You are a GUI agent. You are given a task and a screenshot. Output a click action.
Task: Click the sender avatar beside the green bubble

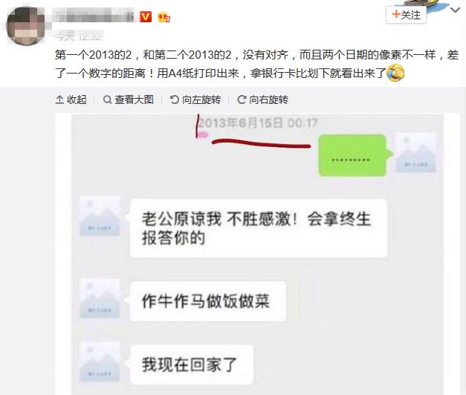click(x=416, y=153)
